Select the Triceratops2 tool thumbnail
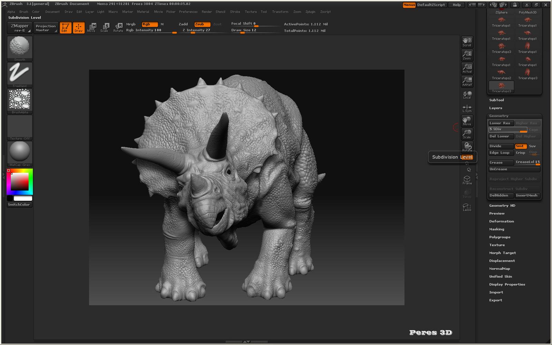552x345 pixels. [x=501, y=74]
